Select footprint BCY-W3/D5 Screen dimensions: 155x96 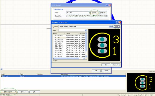pyautogui.click(x=59, y=49)
